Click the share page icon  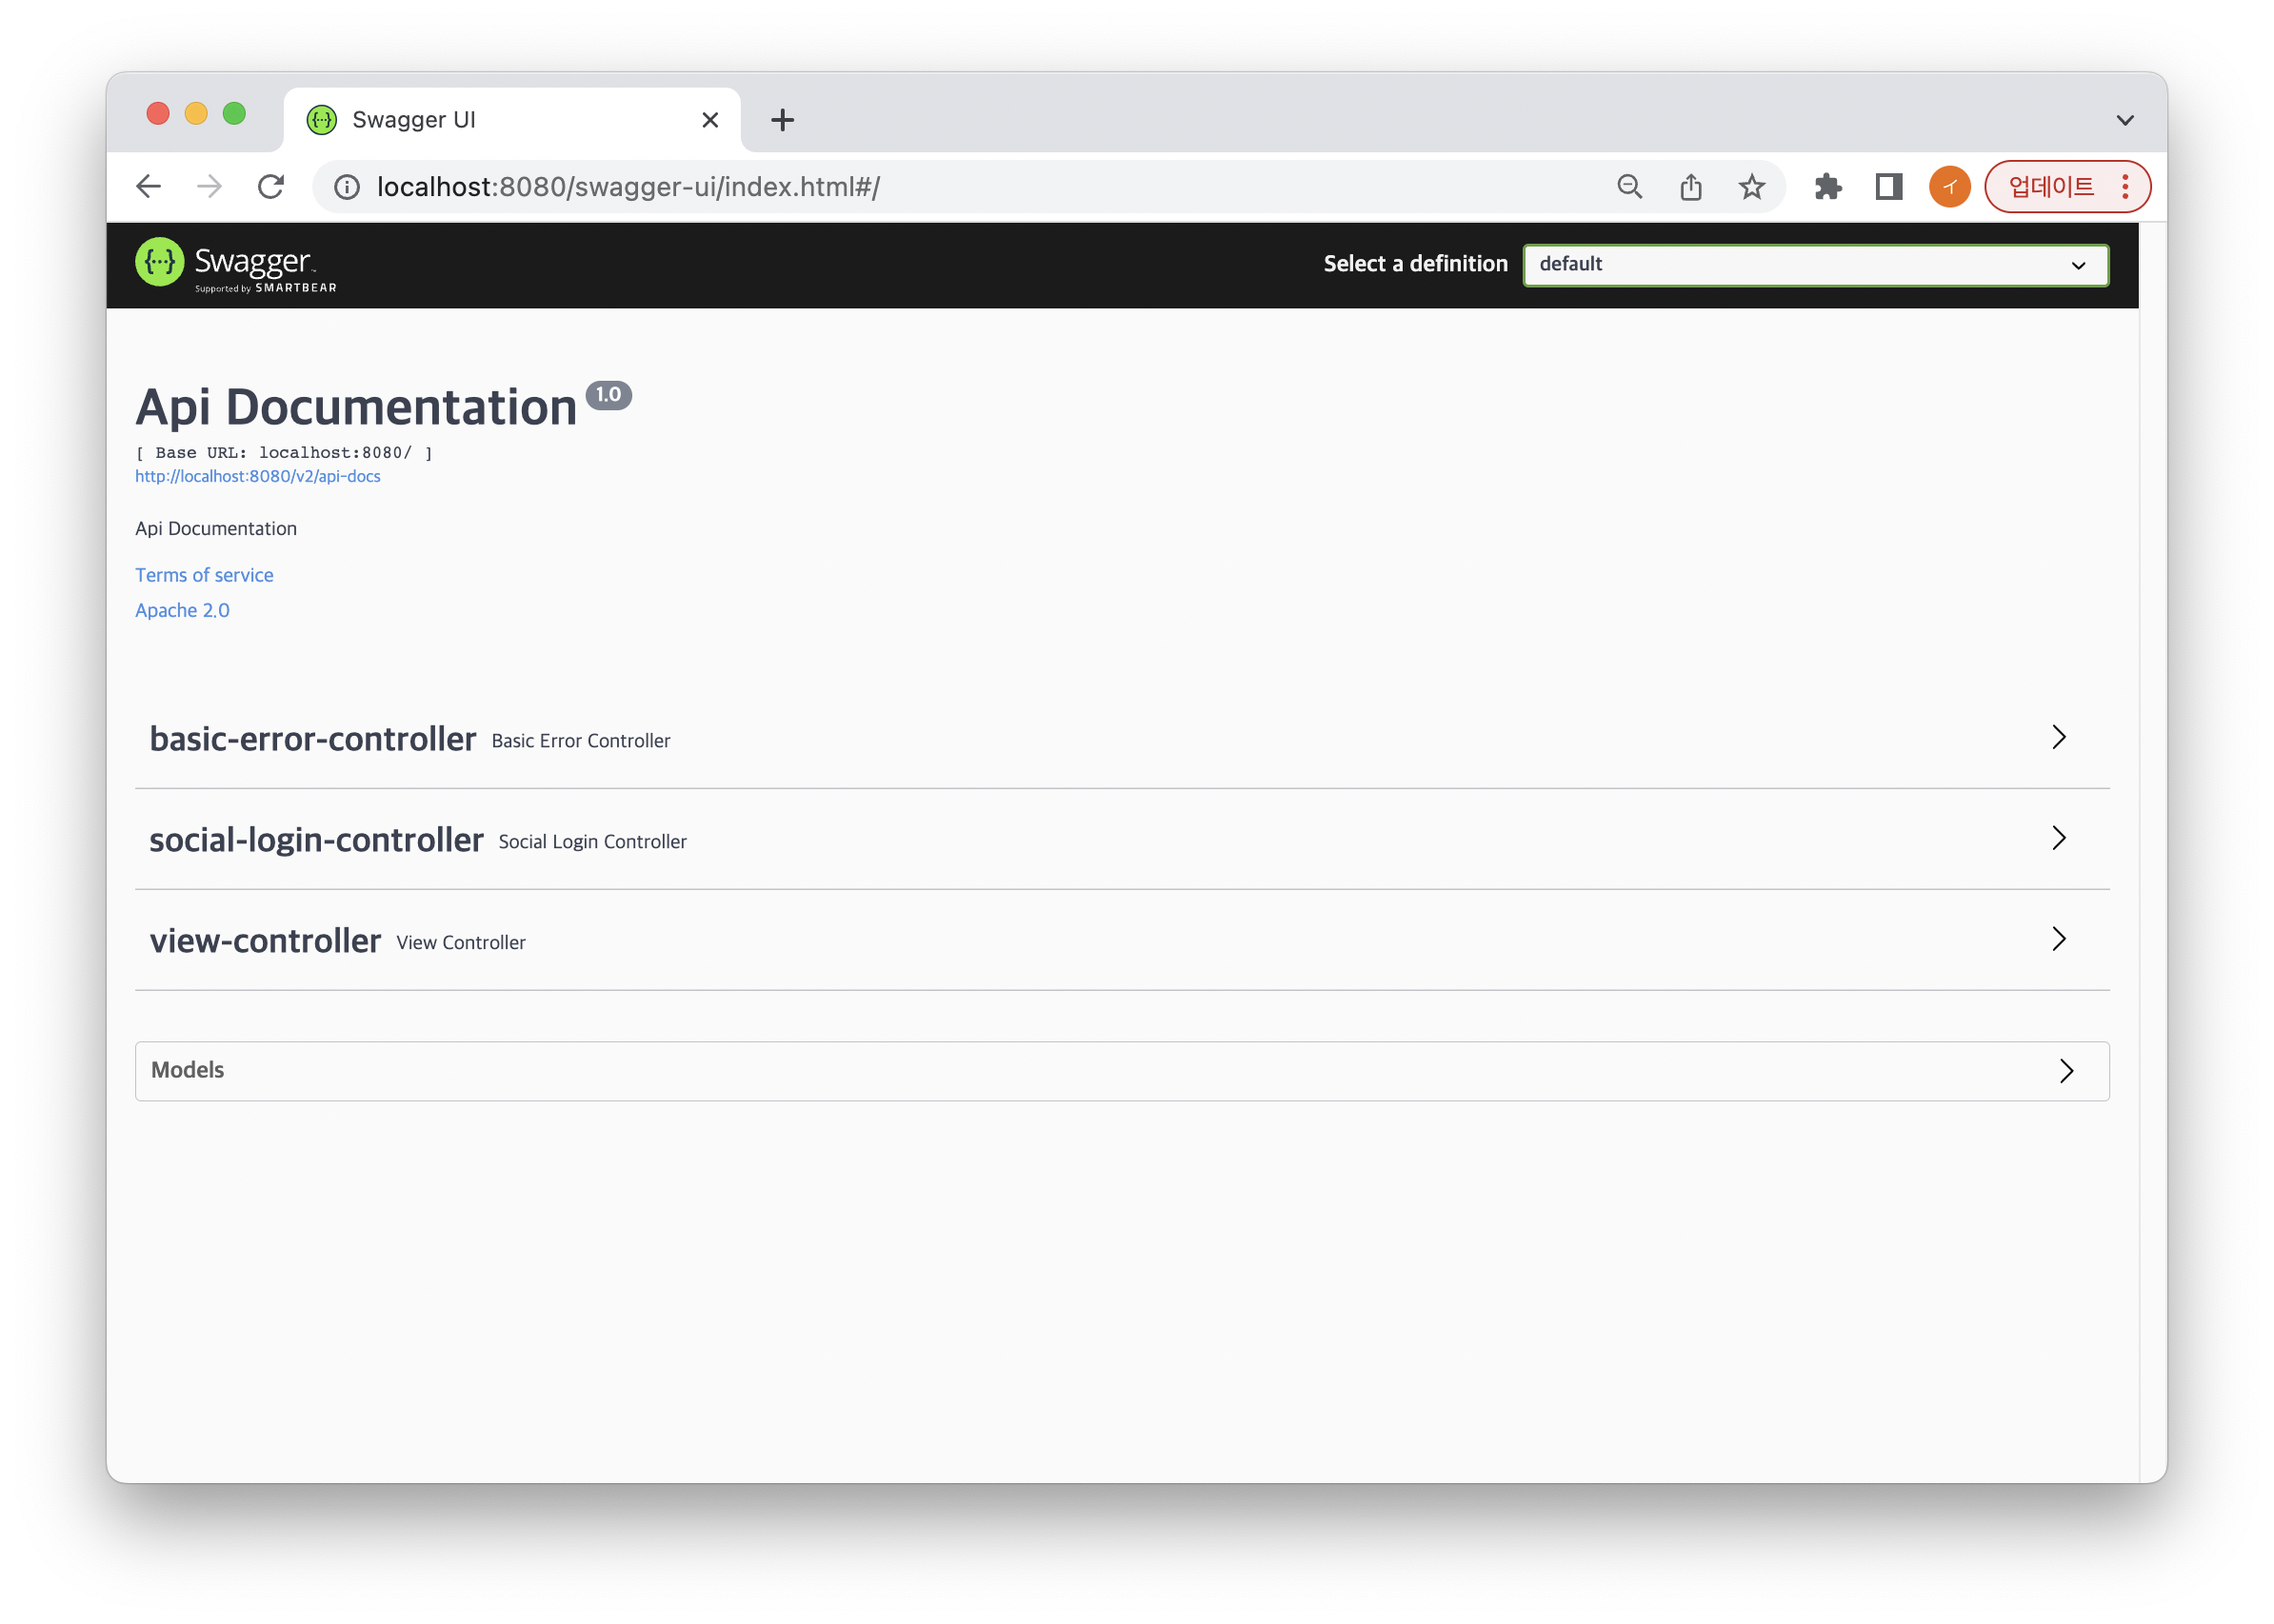point(1691,187)
